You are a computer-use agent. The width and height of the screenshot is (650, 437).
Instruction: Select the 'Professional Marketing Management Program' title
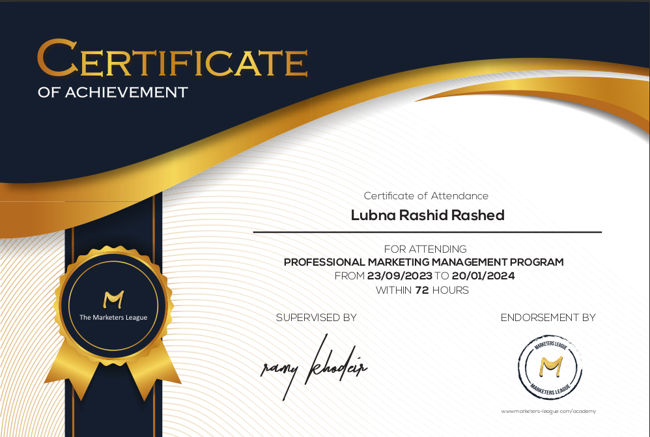click(x=424, y=262)
